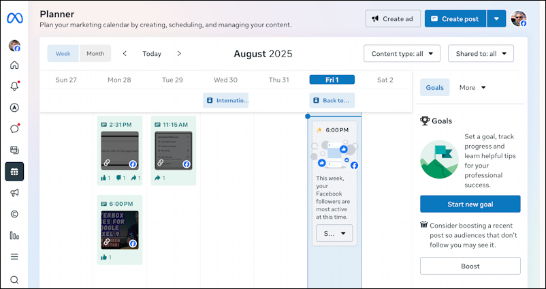
Task: Open the S... schedule dropdown in Friday card
Action: tap(334, 233)
